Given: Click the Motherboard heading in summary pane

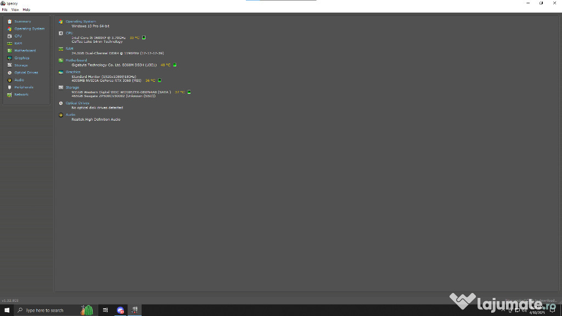Looking at the screenshot, I should tap(76, 60).
